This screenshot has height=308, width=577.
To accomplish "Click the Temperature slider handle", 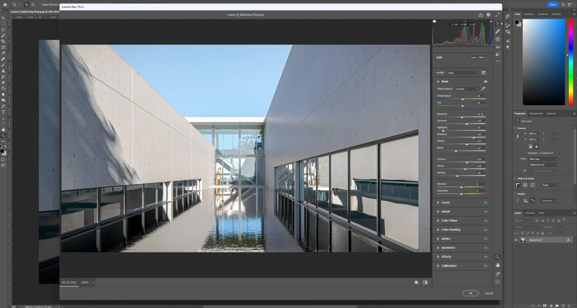I will 463,99.
